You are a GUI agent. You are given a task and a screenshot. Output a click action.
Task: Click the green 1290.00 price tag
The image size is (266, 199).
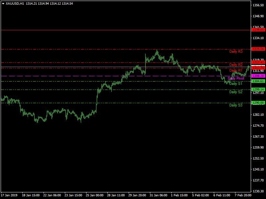click(x=258, y=103)
